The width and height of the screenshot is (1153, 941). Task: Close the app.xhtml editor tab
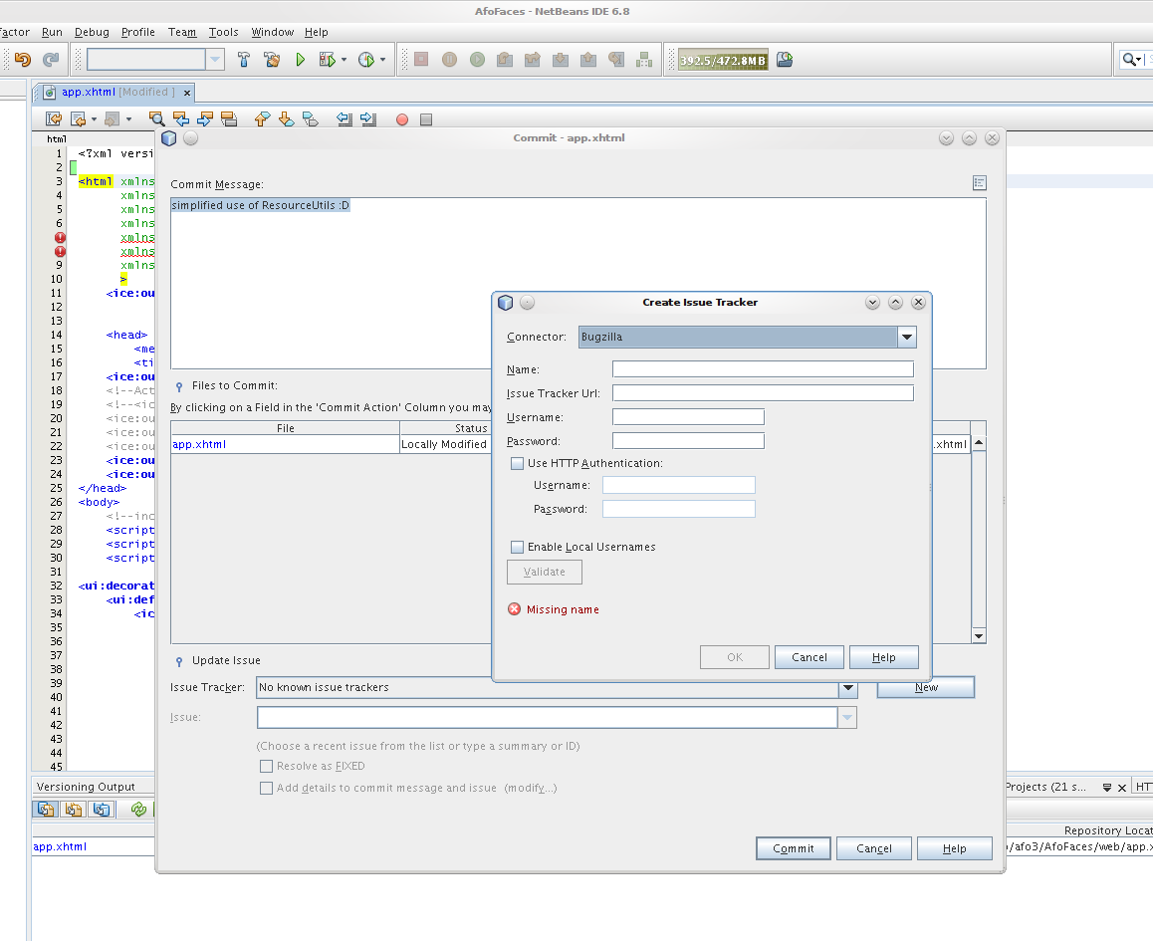[187, 93]
